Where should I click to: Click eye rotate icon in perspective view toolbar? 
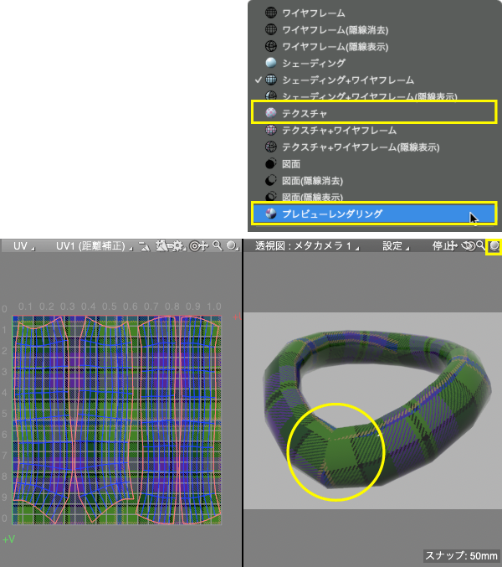(468, 246)
